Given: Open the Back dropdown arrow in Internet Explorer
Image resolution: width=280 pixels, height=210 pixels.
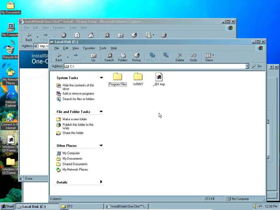Looking at the screenshot, I should pyautogui.click(x=37, y=37).
